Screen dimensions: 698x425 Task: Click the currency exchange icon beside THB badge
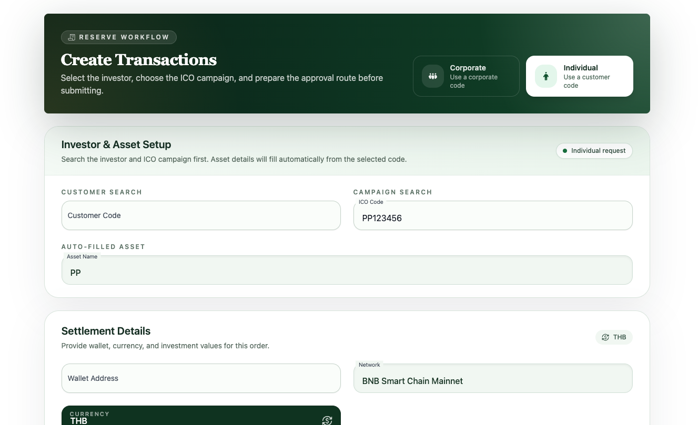point(605,337)
